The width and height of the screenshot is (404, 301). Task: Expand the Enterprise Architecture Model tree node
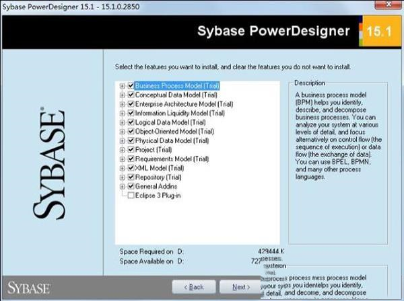coord(123,104)
